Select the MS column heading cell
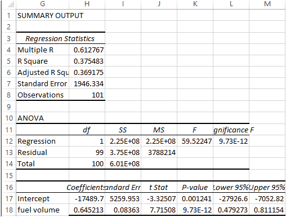The image size is (286, 217). coord(159,130)
